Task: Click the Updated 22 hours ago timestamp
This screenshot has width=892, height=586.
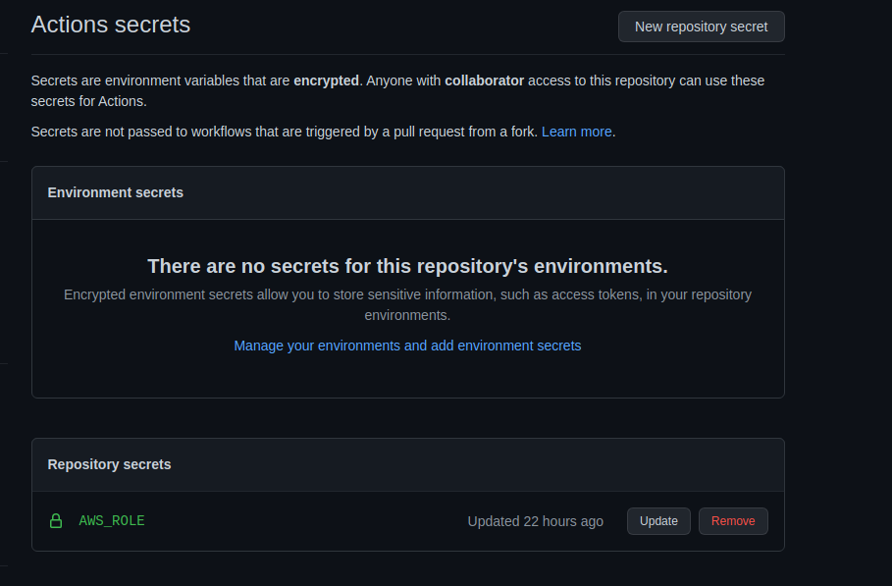Action: pyautogui.click(x=535, y=521)
